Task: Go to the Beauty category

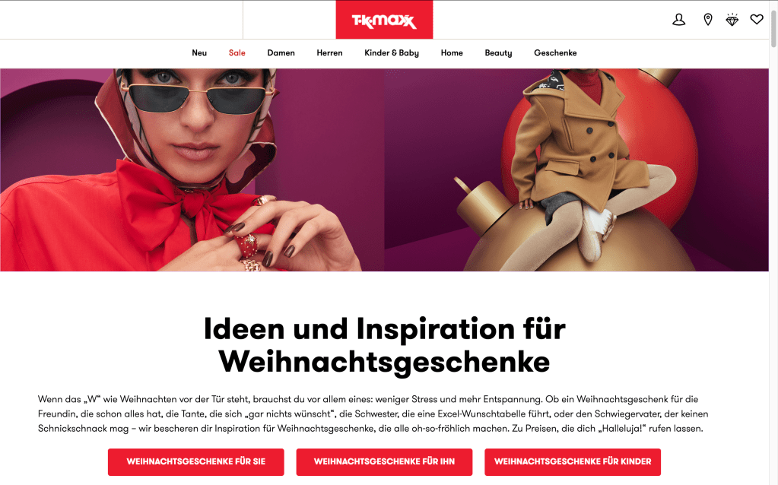Action: [x=498, y=53]
